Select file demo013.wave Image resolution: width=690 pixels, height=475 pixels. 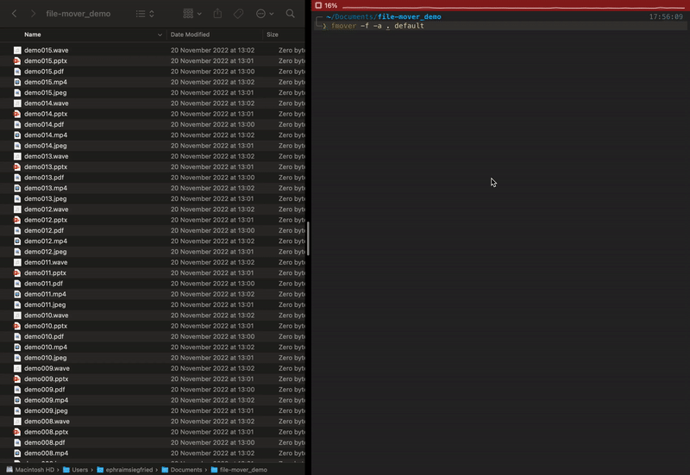point(47,156)
